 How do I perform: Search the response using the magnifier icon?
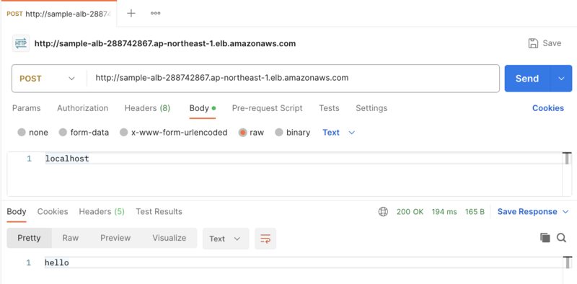561,238
